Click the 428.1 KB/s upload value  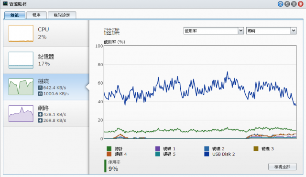(55, 115)
